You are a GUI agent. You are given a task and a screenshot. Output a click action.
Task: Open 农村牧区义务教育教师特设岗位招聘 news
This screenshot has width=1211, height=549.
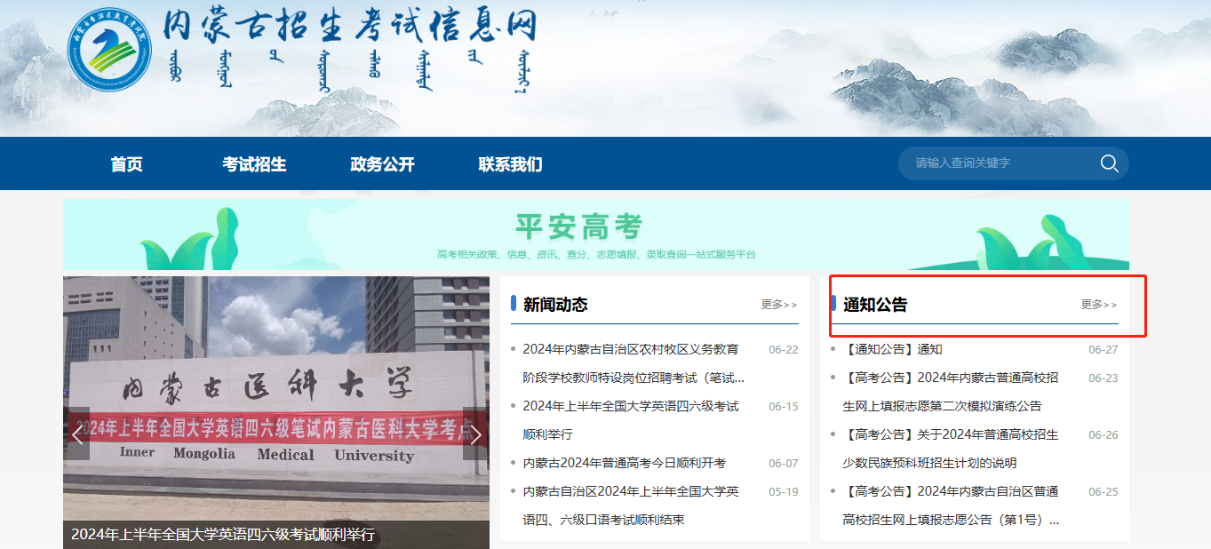(631, 350)
